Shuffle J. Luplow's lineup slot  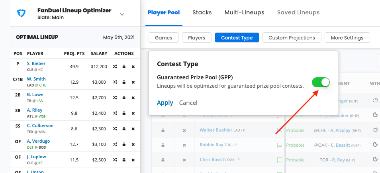click(x=115, y=160)
